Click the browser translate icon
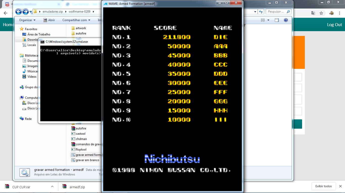Screen dimensions: 345x193 tap(313, 13)
